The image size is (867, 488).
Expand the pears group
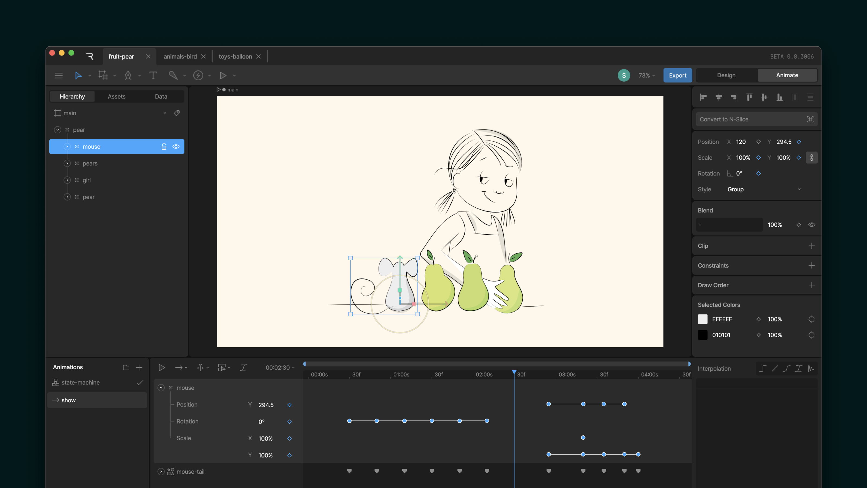[67, 163]
